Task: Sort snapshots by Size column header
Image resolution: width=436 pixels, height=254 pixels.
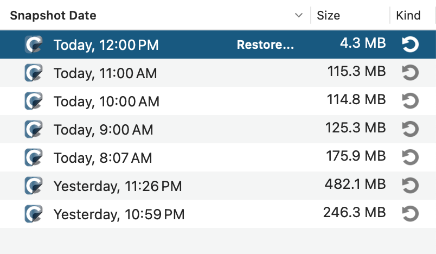Action: (329, 15)
